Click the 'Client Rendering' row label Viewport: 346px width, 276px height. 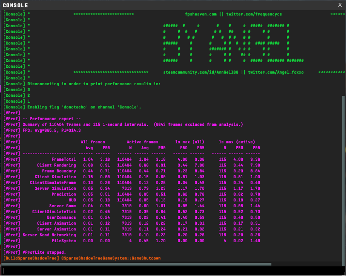click(x=57, y=165)
